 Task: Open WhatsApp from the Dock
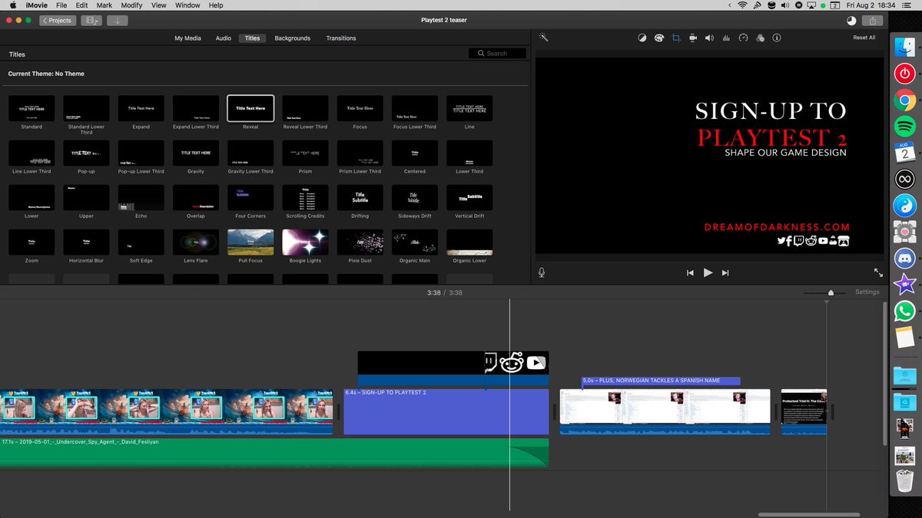[x=904, y=310]
